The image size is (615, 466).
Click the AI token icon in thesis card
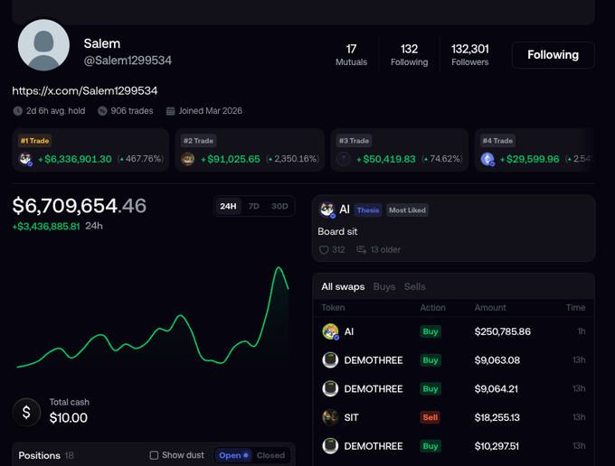[326, 210]
